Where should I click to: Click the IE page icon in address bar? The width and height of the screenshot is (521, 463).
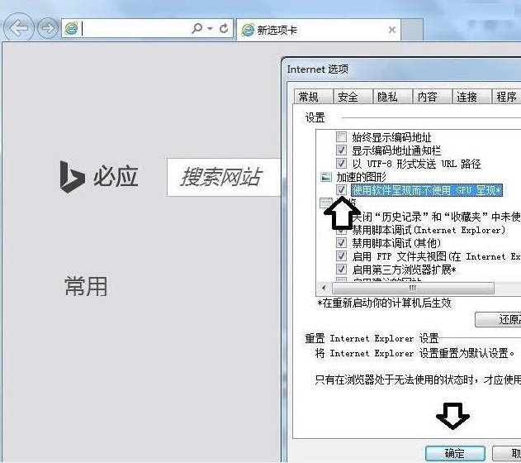click(71, 29)
